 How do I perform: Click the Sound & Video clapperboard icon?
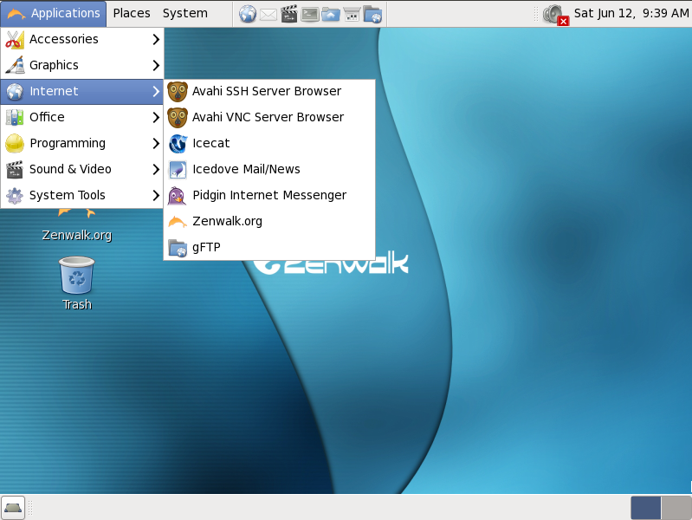15,170
